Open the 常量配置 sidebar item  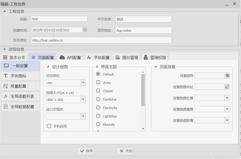pos(20,86)
